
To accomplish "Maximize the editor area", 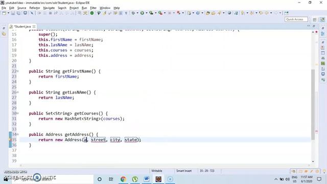I will point(314,26).
